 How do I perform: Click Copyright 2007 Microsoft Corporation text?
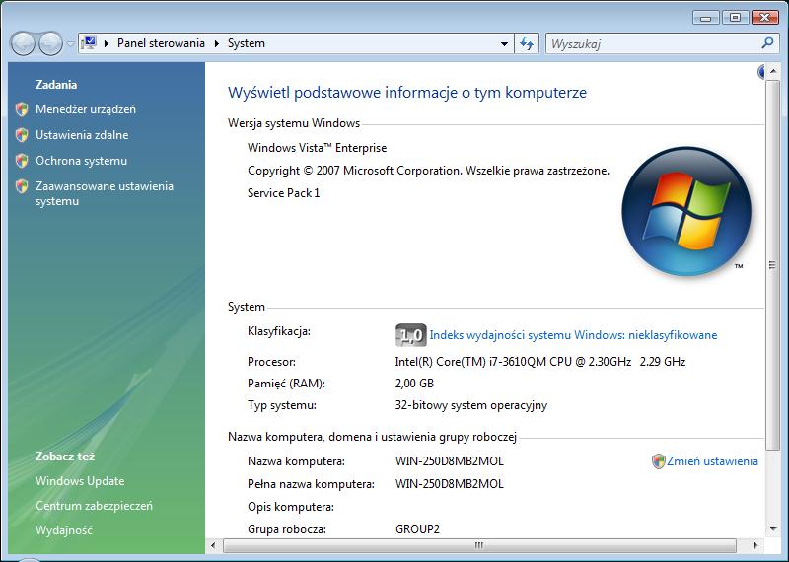coord(428,171)
